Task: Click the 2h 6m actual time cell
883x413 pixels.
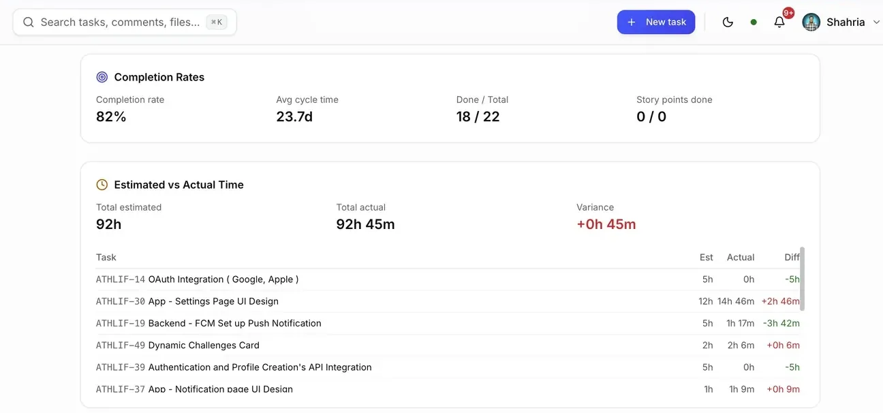Action: point(741,345)
